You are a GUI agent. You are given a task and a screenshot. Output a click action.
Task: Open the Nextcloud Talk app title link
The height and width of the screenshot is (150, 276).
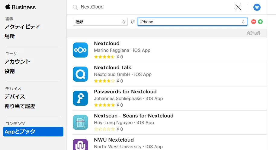(112, 67)
